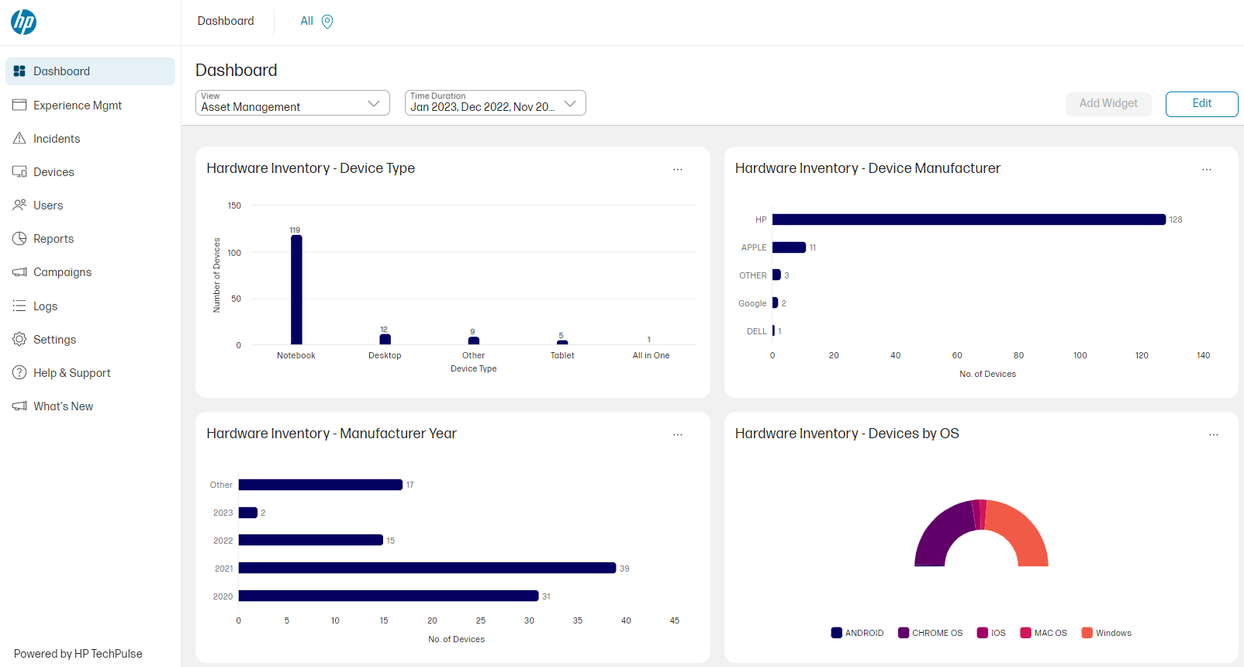Click 'Hardware Inventory - Device Manufacturer' title
This screenshot has width=1244, height=667.
click(868, 168)
